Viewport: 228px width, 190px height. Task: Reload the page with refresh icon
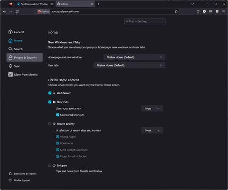point(17,11)
